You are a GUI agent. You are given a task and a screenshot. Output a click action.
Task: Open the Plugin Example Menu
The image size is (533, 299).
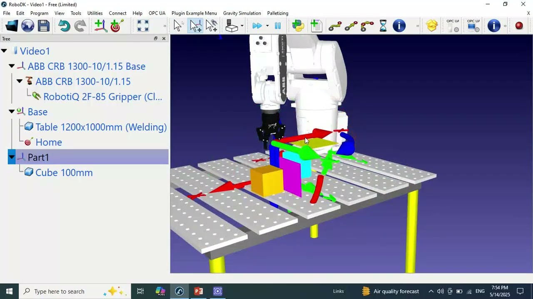[x=194, y=13]
